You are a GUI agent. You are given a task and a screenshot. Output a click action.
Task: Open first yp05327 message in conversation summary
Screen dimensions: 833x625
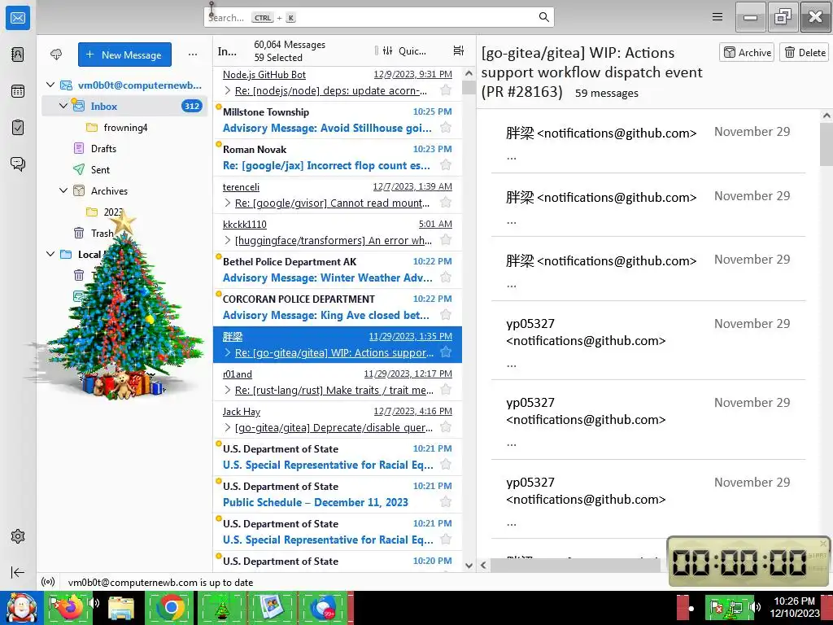pos(648,340)
